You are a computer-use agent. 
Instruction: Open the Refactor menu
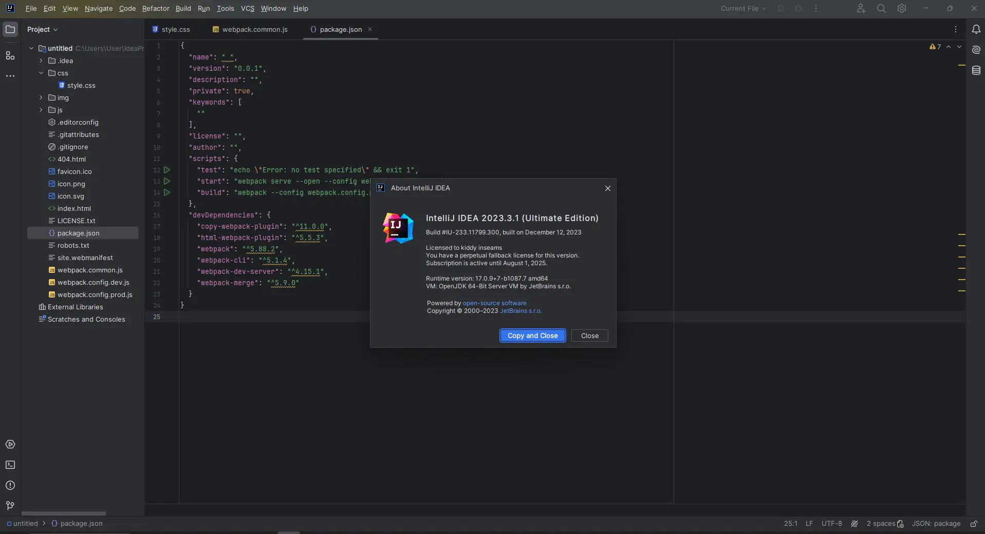[156, 8]
